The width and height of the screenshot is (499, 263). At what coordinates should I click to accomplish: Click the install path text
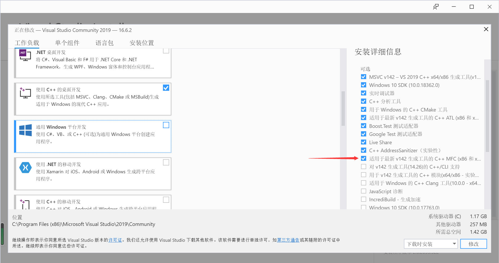click(x=84, y=224)
